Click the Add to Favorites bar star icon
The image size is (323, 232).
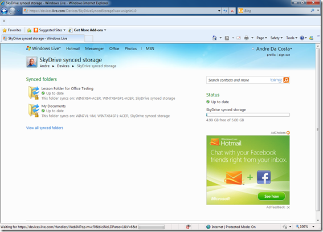(29, 30)
